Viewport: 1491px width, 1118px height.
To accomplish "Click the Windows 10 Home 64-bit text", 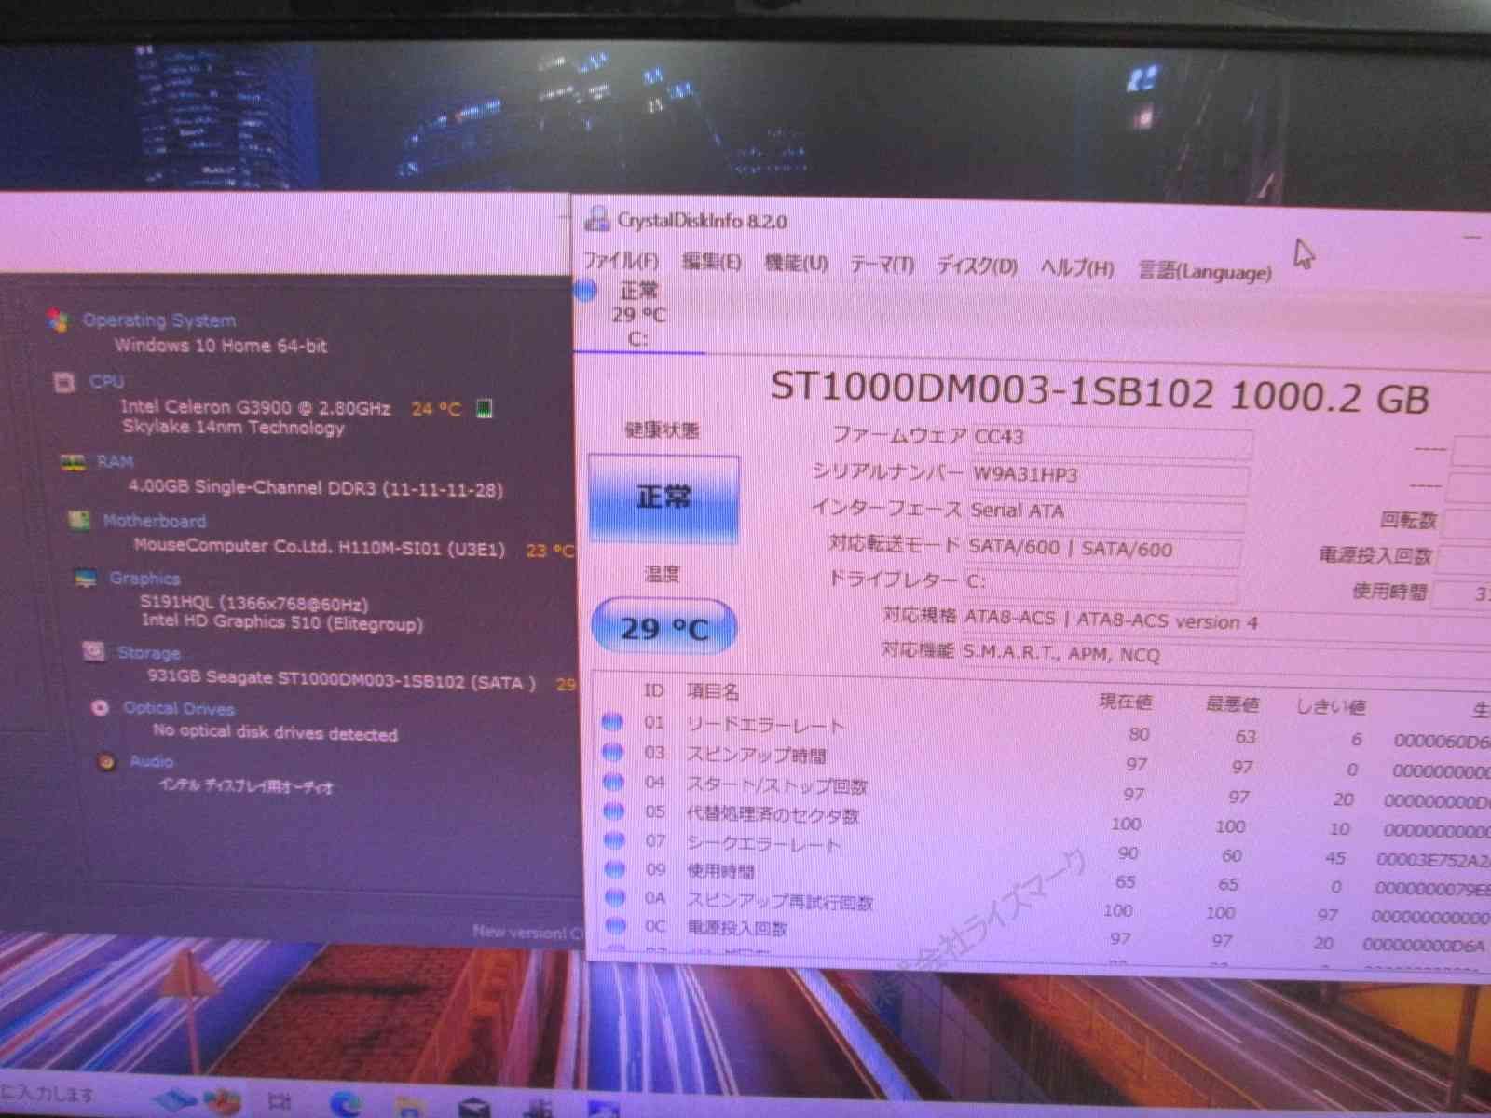I will 221,346.
